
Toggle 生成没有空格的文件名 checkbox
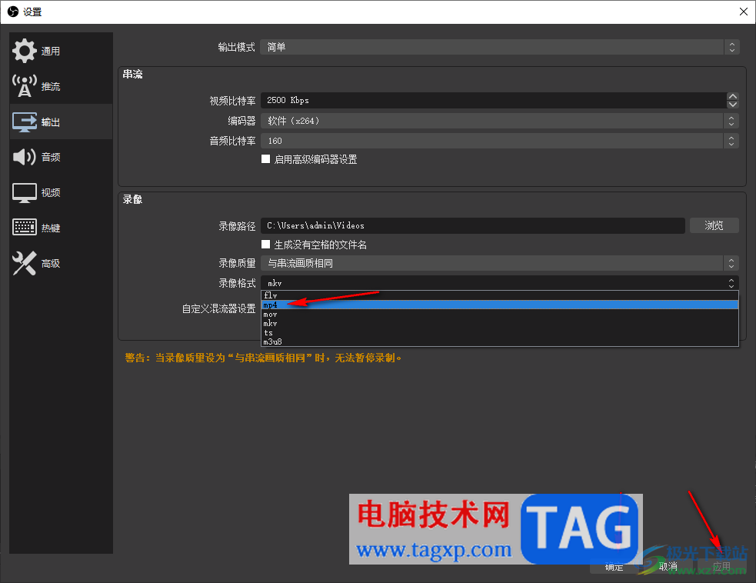click(265, 245)
